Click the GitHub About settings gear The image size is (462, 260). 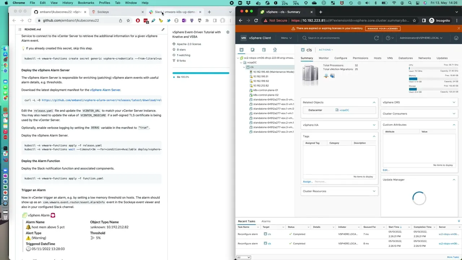tap(228, 32)
